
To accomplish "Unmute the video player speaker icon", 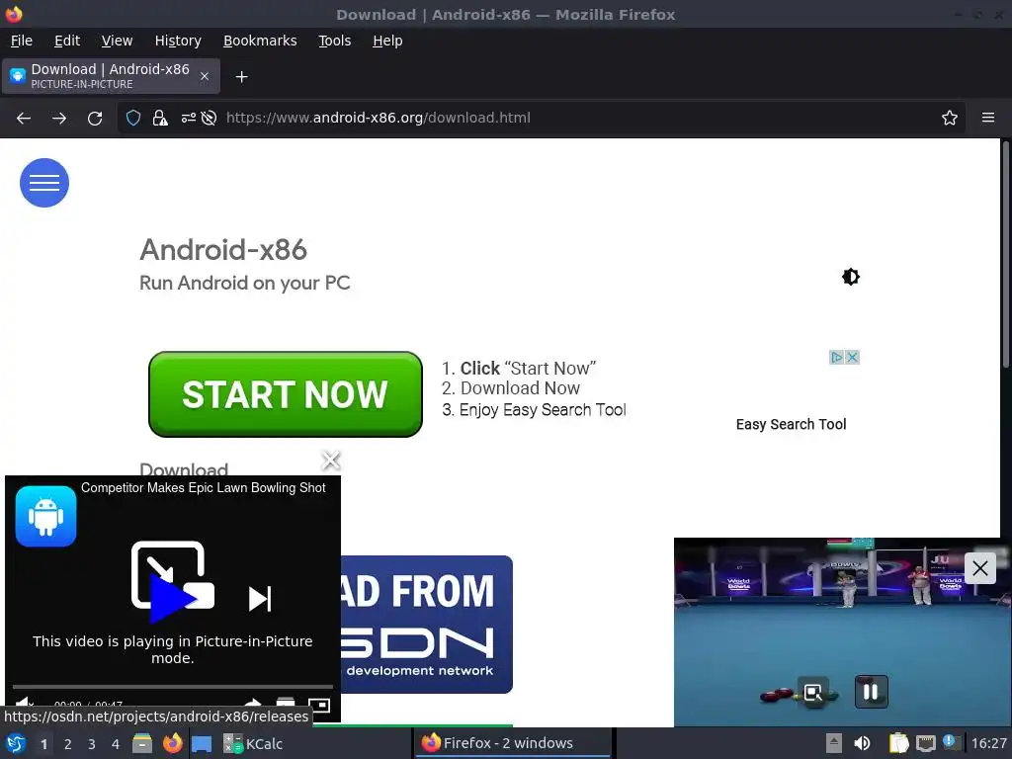I will (x=24, y=703).
